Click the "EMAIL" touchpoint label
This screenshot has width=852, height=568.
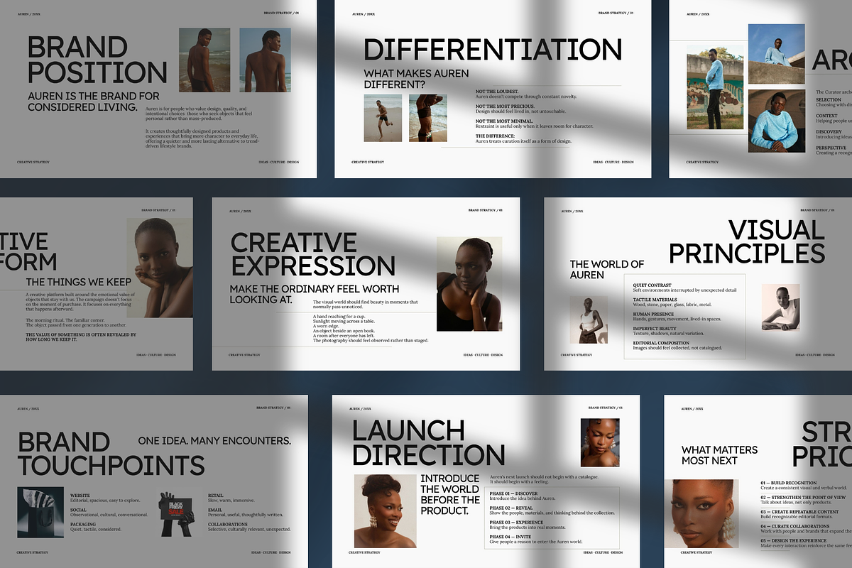(216, 510)
